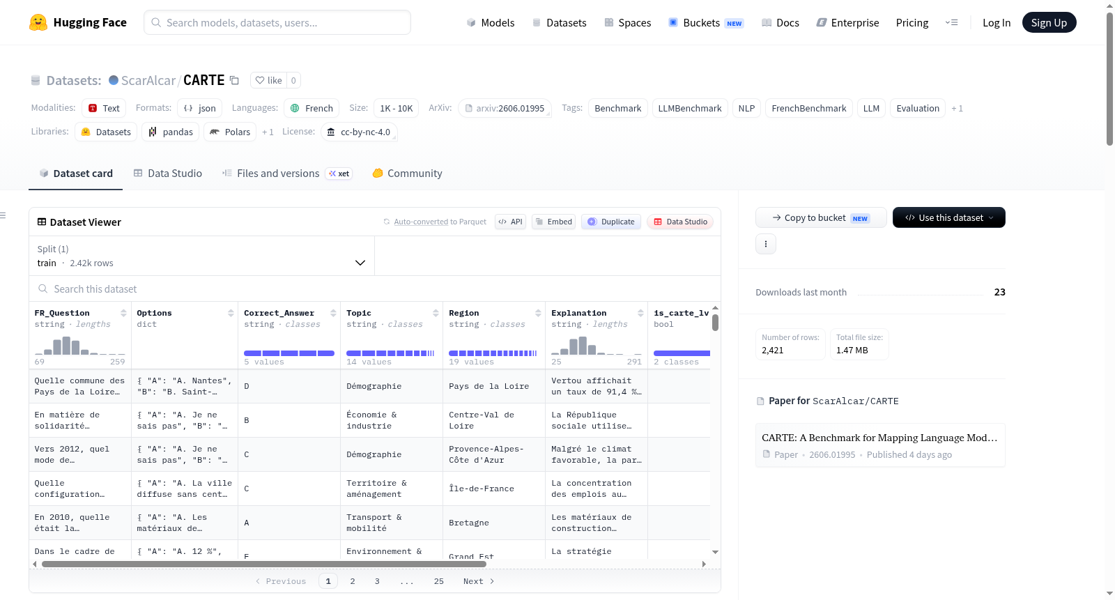Image resolution: width=1115 pixels, height=600 pixels.
Task: Click the Duplicate button
Action: click(611, 222)
